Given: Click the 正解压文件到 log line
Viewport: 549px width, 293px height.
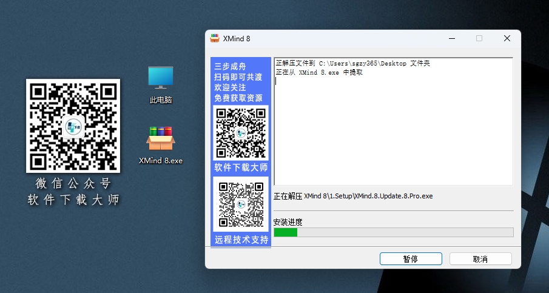Looking at the screenshot, I should [x=353, y=63].
